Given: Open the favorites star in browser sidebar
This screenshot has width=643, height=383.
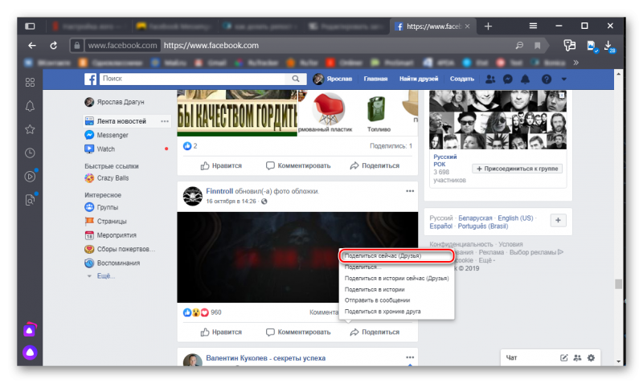Looking at the screenshot, I should (x=30, y=129).
